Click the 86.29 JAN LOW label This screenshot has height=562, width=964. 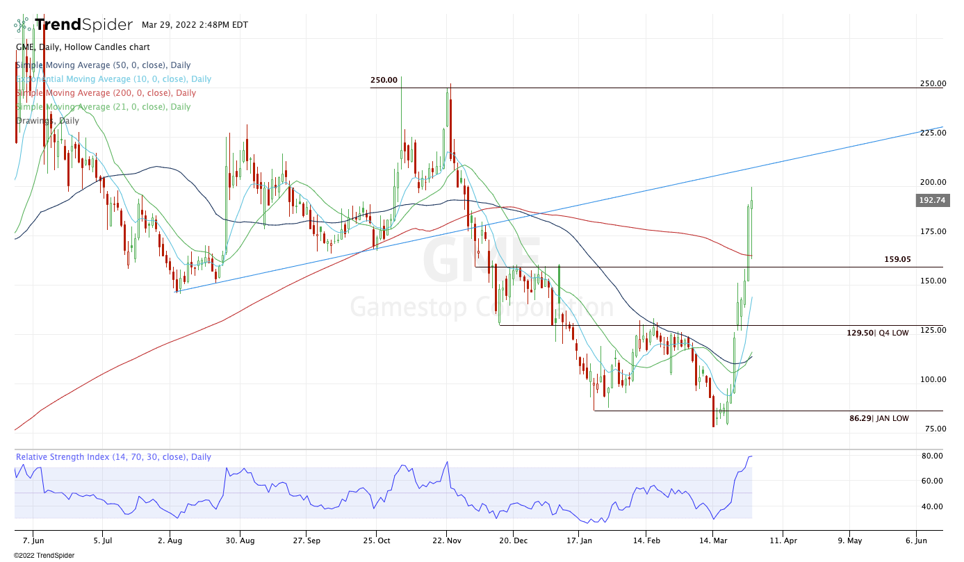[879, 419]
